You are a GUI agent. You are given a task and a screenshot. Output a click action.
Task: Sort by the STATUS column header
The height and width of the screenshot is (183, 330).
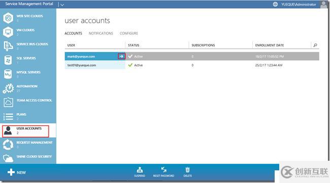(134, 45)
